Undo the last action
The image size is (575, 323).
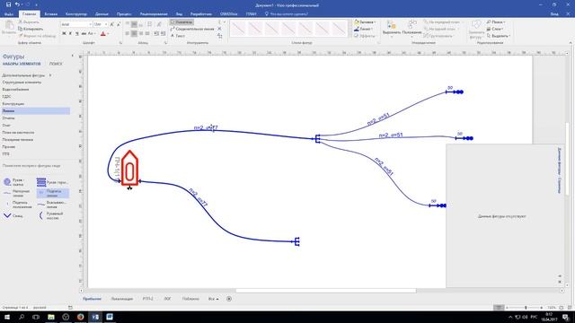[17, 4]
